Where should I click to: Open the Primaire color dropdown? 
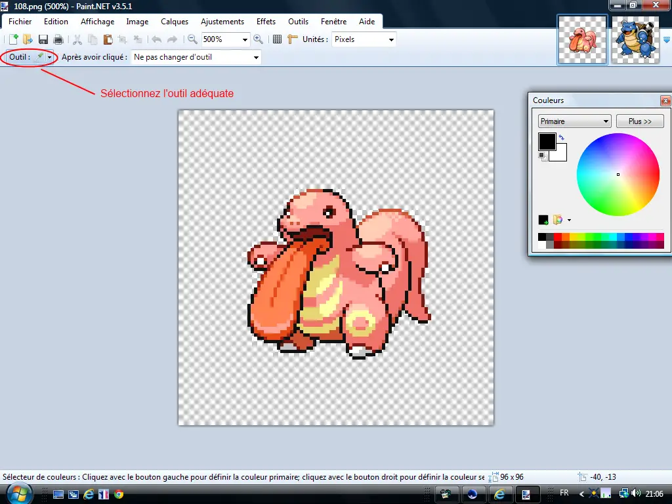point(574,121)
